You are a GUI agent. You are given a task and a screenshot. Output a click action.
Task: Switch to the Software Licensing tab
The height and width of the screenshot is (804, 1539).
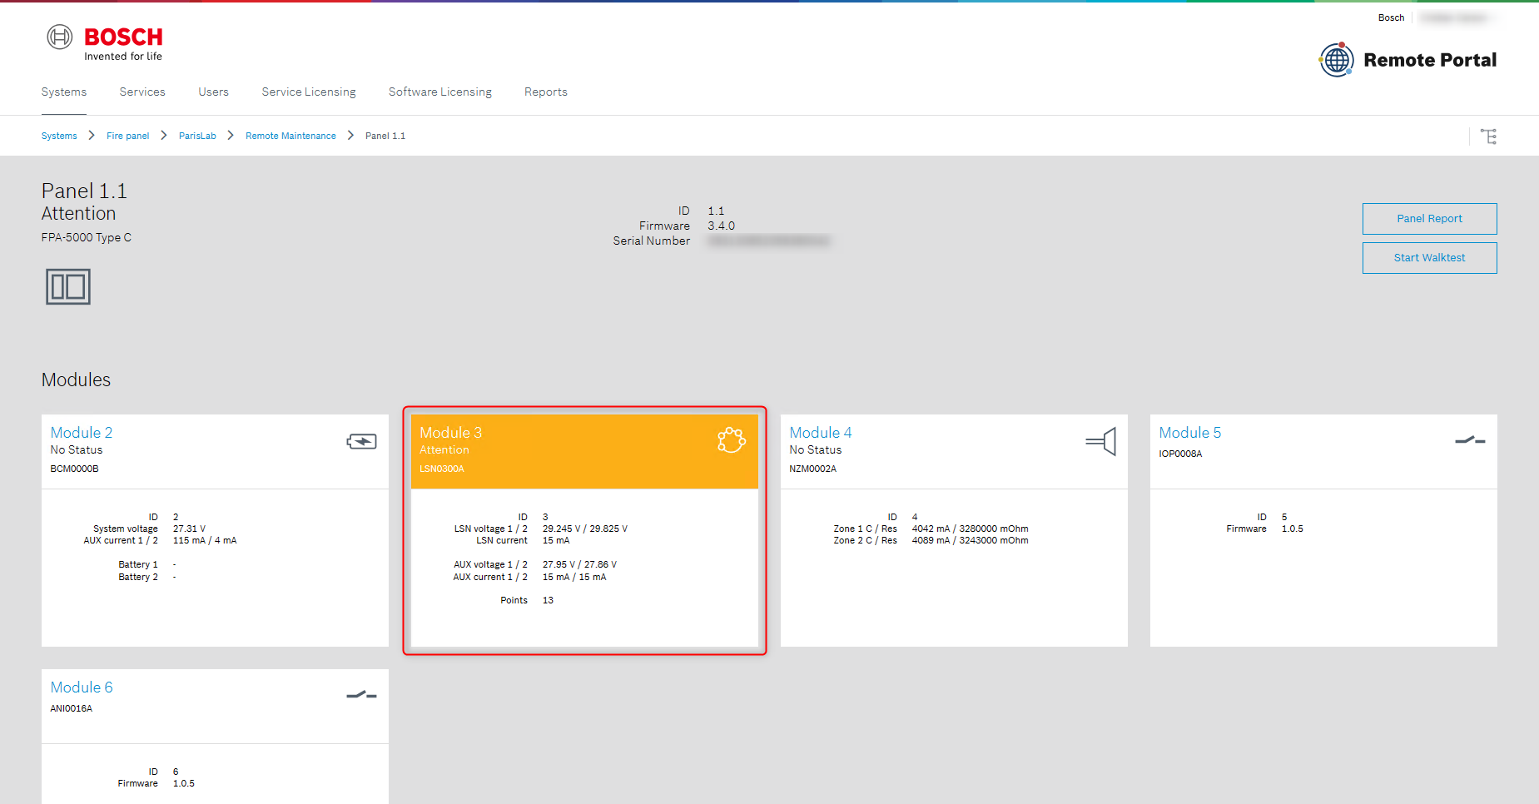439,92
